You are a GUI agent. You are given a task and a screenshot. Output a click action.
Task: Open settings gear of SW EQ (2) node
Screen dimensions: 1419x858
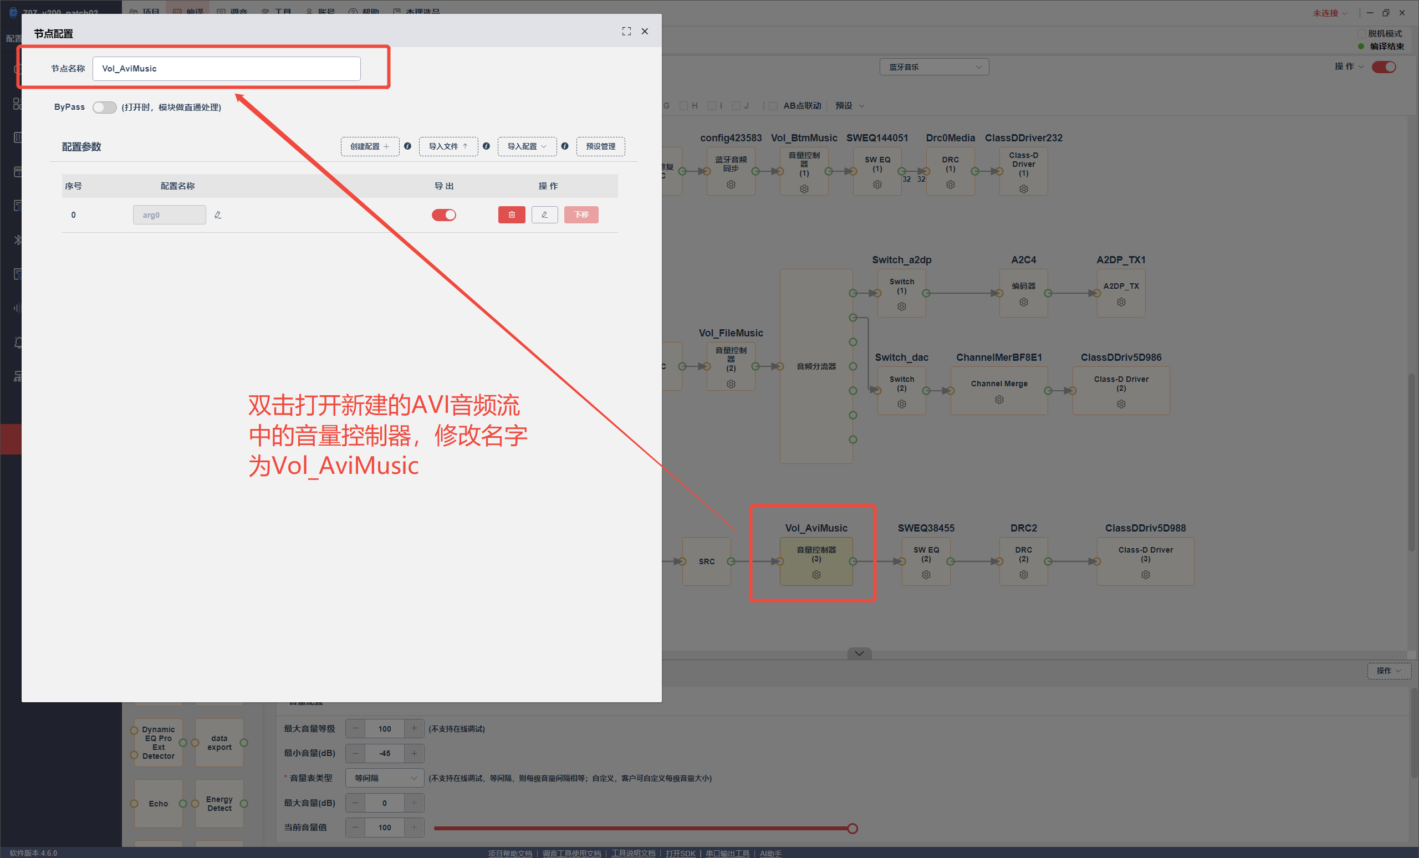926,575
